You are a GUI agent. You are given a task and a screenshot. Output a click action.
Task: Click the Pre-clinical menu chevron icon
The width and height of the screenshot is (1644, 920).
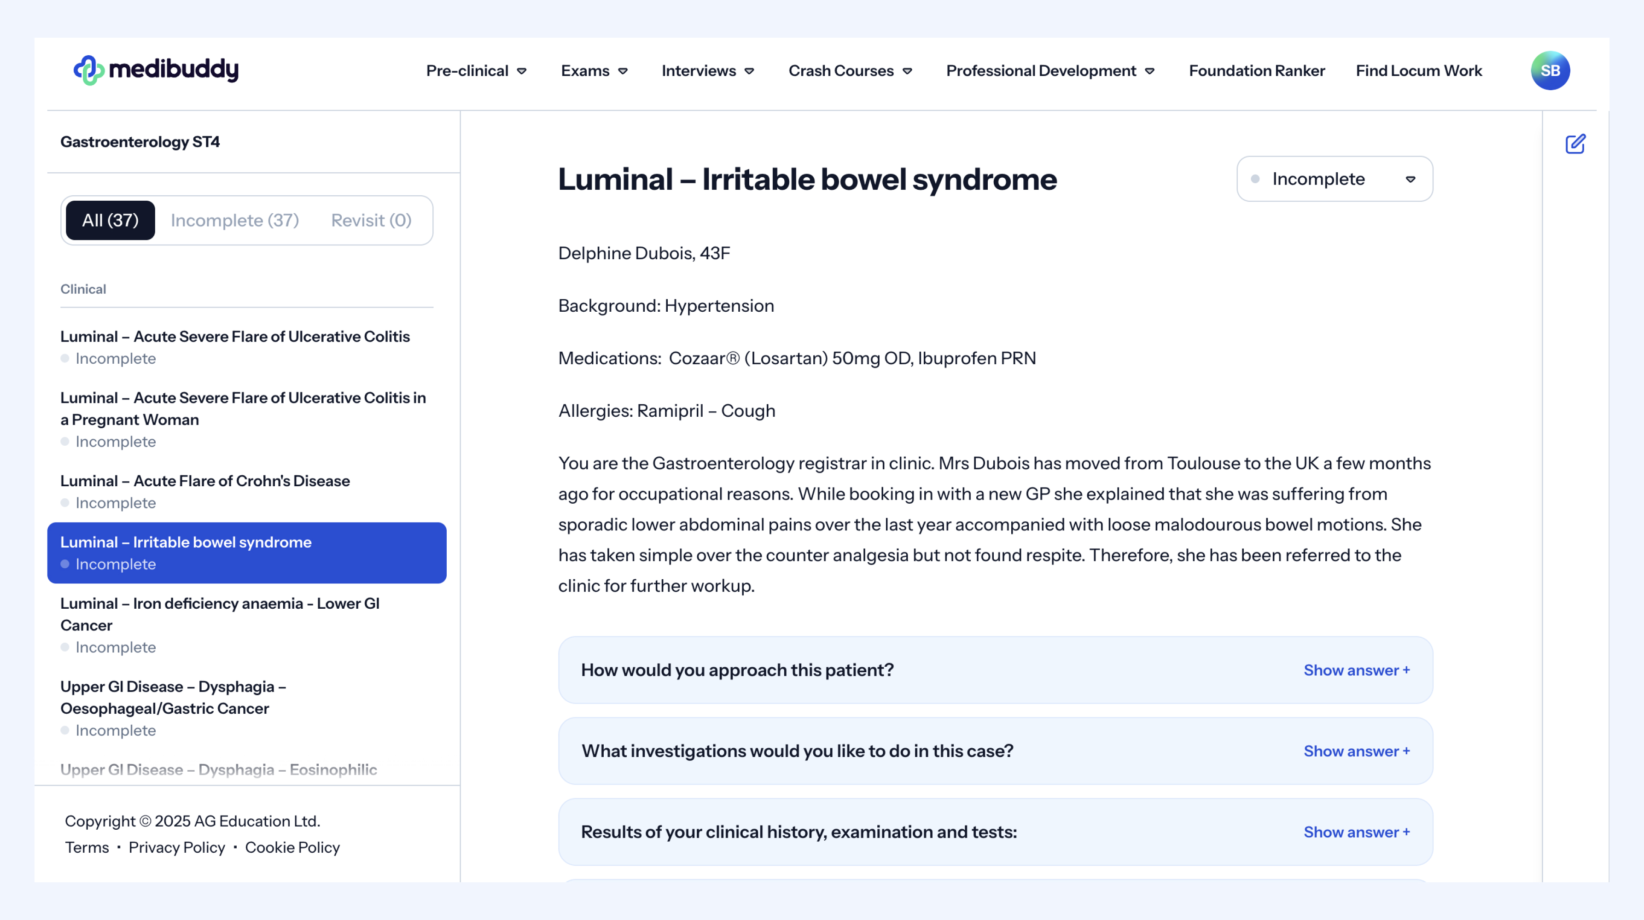pos(522,71)
